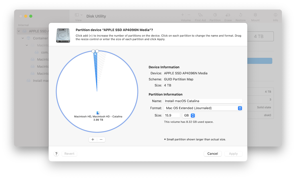
Task: Click the 'Solid state' value in background window
Action: point(264,107)
